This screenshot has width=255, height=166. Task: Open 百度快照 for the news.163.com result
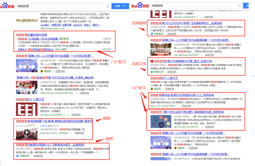pos(187,106)
